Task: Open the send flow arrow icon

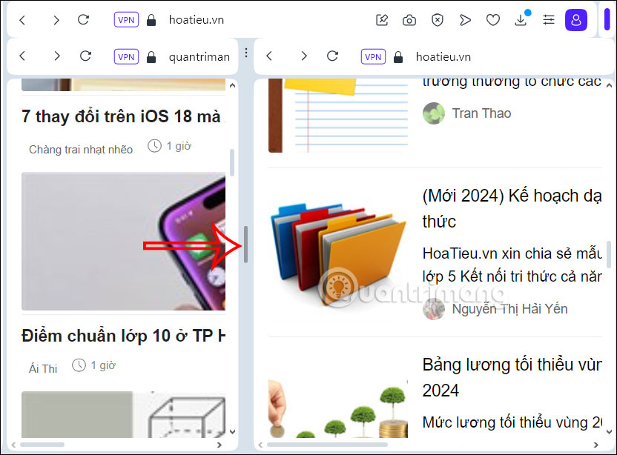Action: coord(465,20)
